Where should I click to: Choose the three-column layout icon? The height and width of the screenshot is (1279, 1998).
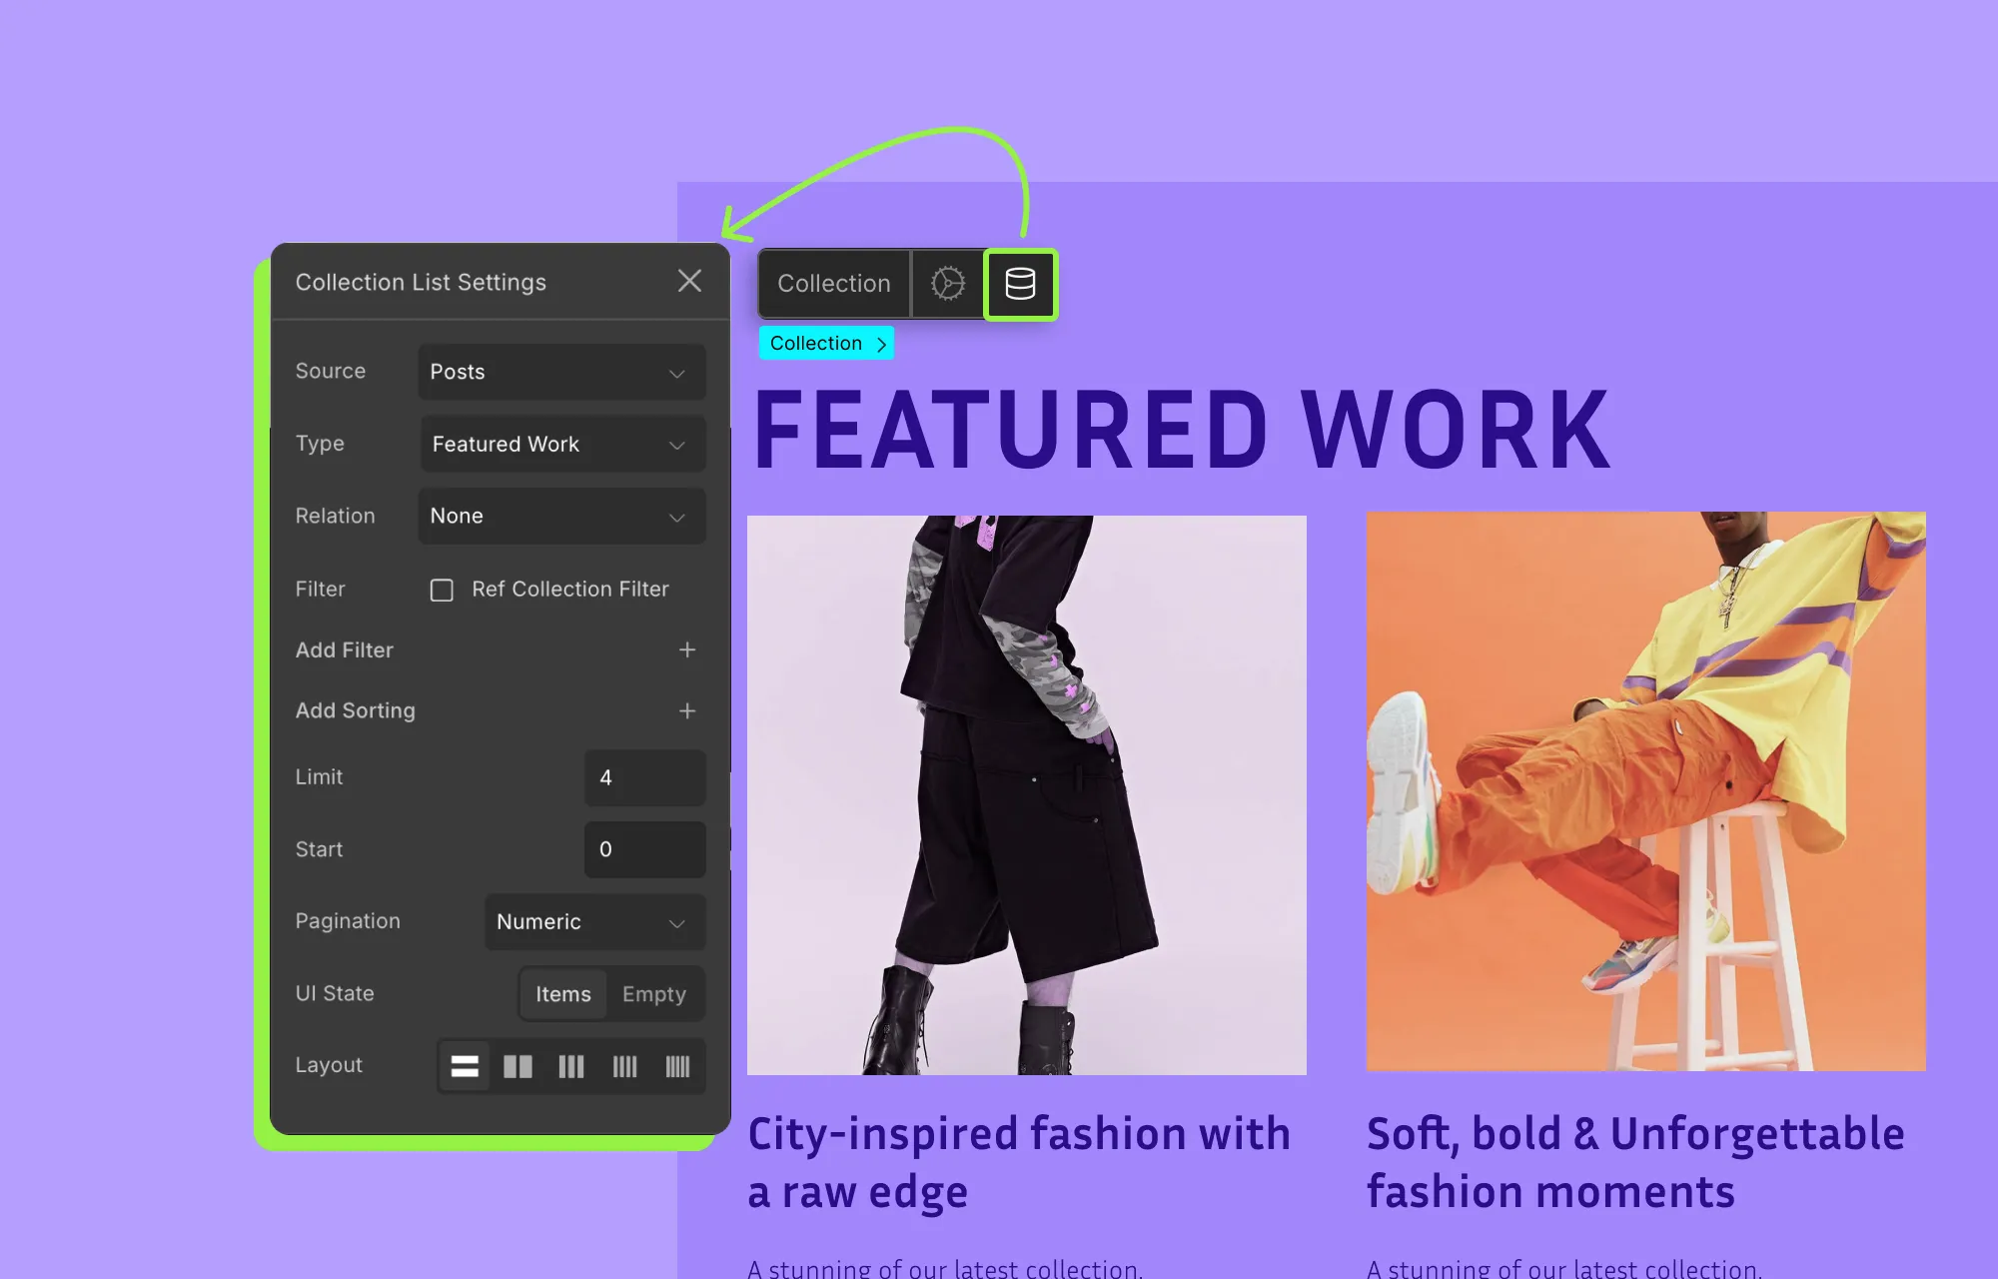coord(571,1066)
